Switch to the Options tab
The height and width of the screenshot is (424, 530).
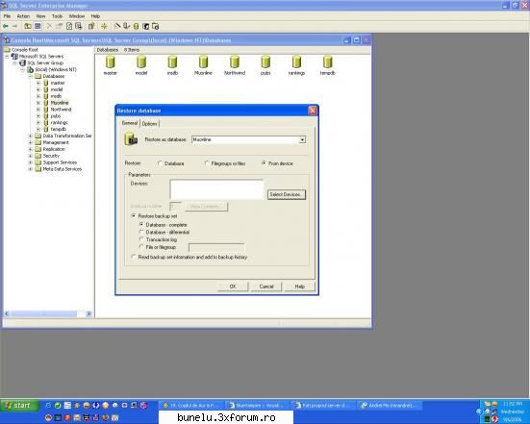click(x=150, y=124)
